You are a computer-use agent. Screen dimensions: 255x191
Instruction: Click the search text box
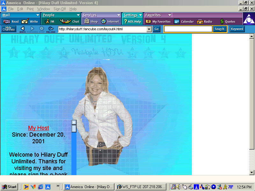pyautogui.click(x=188, y=29)
